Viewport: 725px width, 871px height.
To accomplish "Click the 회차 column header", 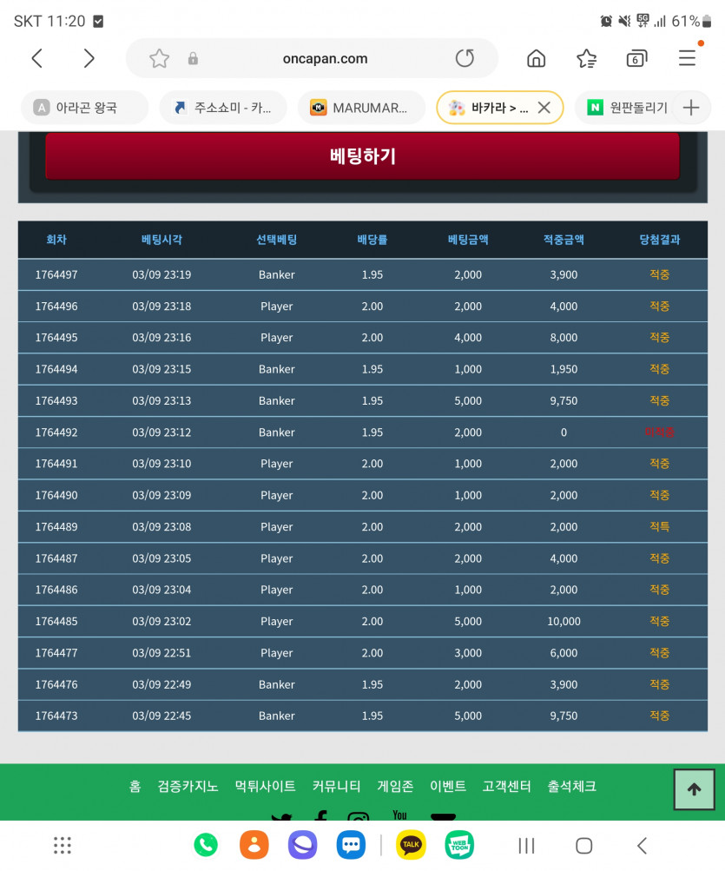I will pyautogui.click(x=56, y=240).
